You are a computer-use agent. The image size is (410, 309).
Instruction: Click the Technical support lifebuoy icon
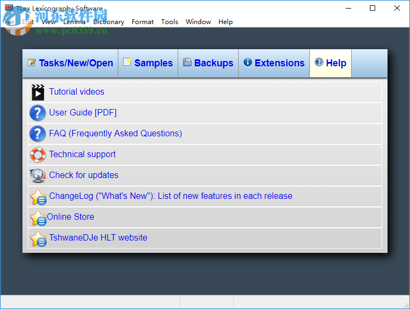pyautogui.click(x=38, y=154)
